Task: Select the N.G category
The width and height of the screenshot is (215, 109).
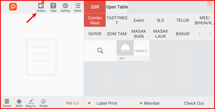Action: 160,20
